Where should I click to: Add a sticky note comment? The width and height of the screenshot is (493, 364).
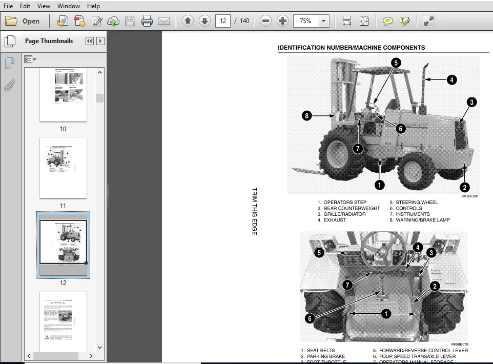tap(387, 21)
